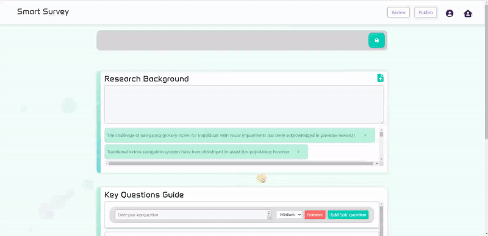Click the tag list scroll-up arrow

click(381, 130)
